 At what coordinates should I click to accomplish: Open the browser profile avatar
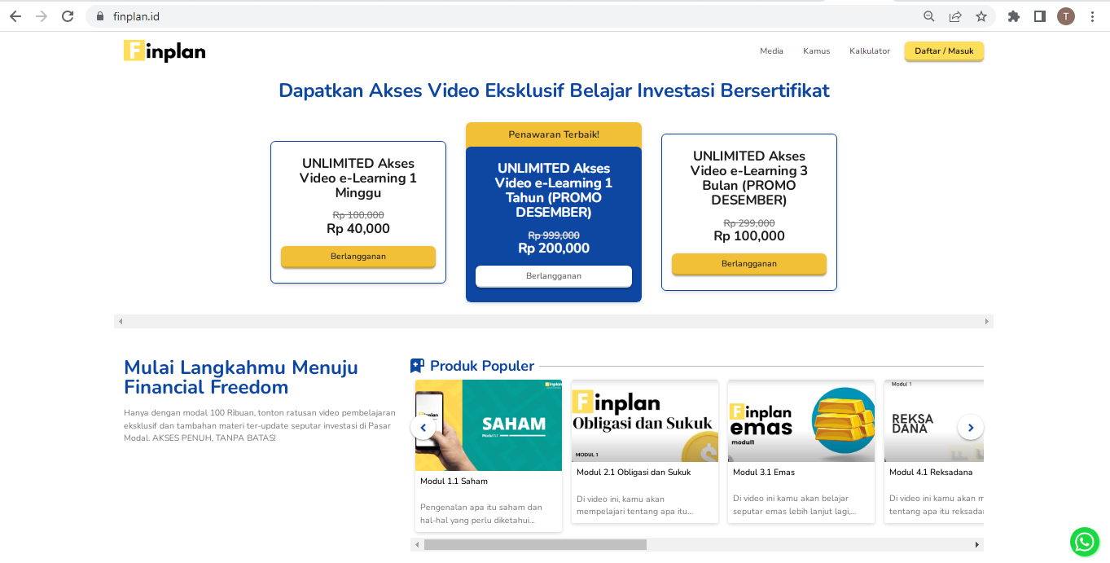[x=1065, y=15]
